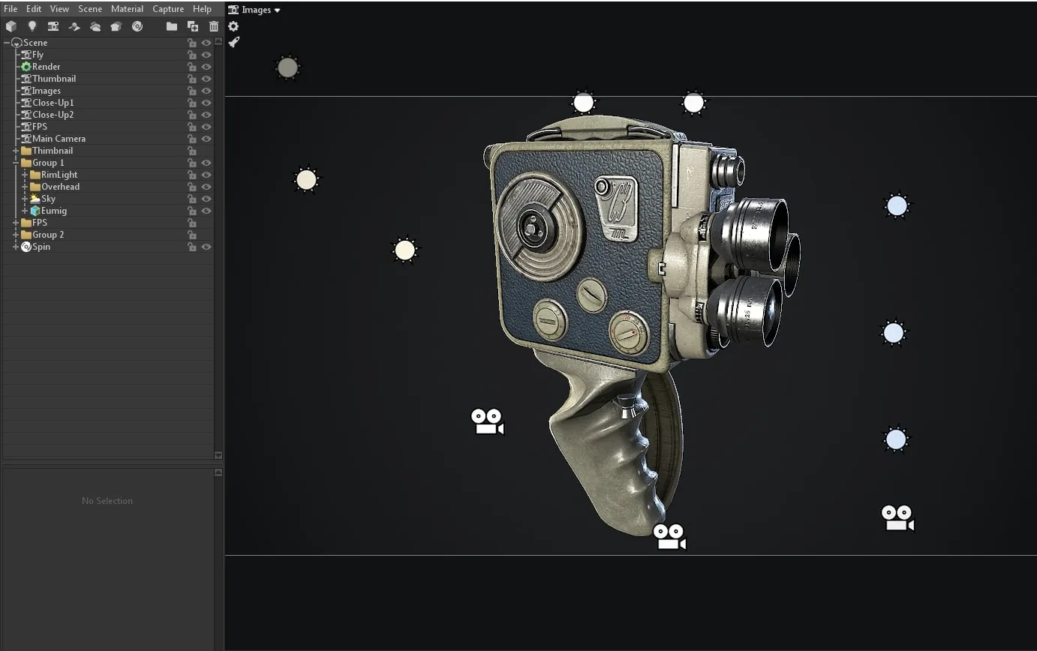Add a new shadow catcher object
Image resolution: width=1037 pixels, height=651 pixels.
point(74,26)
